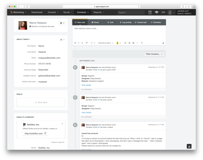Screen dimensions: 203x160
Task: Switch to the Create task tab
Action: (x=141, y=22)
